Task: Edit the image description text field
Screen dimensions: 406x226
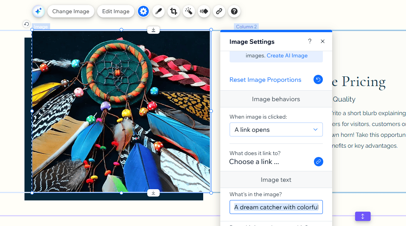Action: click(276, 207)
